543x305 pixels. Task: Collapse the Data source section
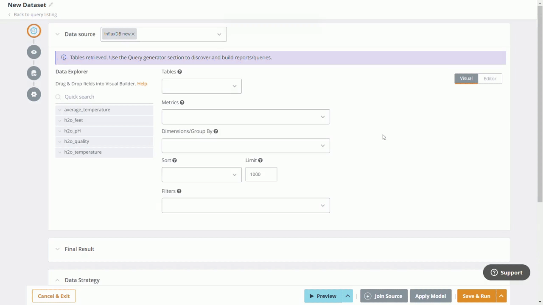57,34
